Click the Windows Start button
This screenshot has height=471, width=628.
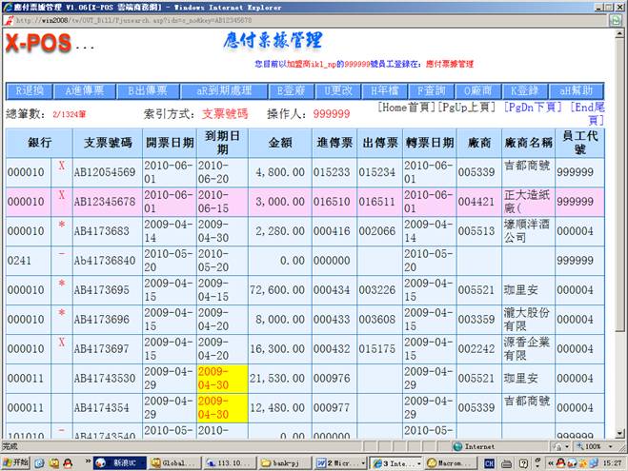pyautogui.click(x=15, y=462)
